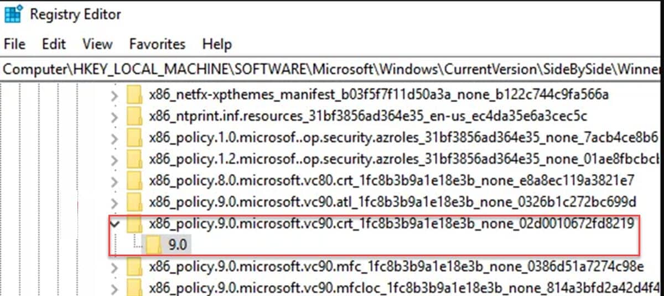Viewport: 664px width, 296px height.
Task: Open the Edit menu
Action: (x=54, y=44)
